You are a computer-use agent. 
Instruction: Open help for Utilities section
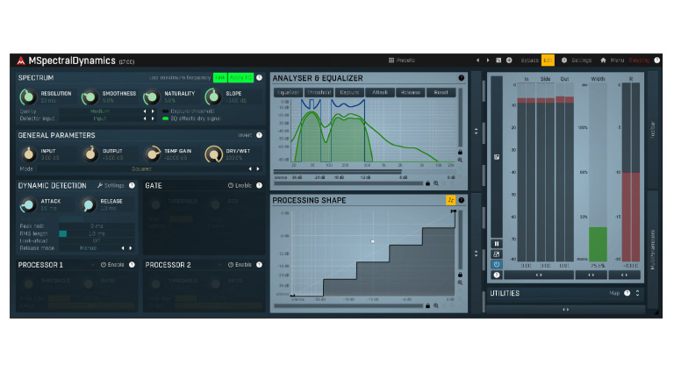click(x=627, y=293)
